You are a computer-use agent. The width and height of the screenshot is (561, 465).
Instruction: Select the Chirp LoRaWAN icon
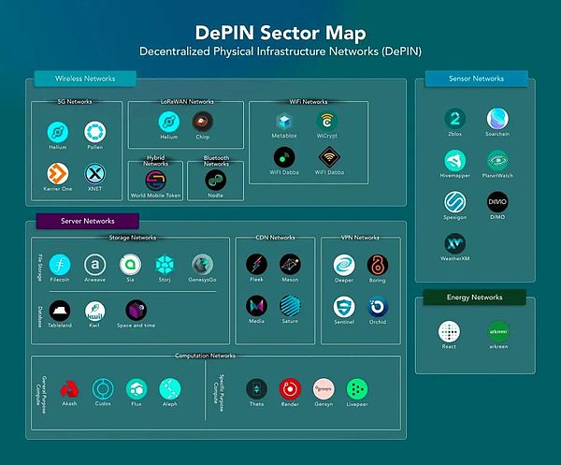pyautogui.click(x=200, y=122)
